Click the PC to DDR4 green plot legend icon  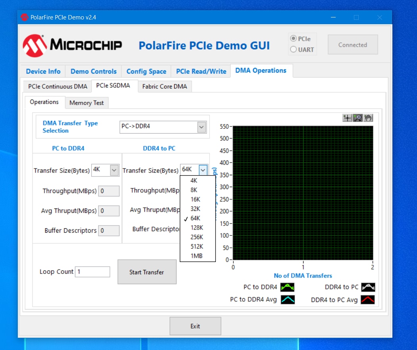click(288, 287)
